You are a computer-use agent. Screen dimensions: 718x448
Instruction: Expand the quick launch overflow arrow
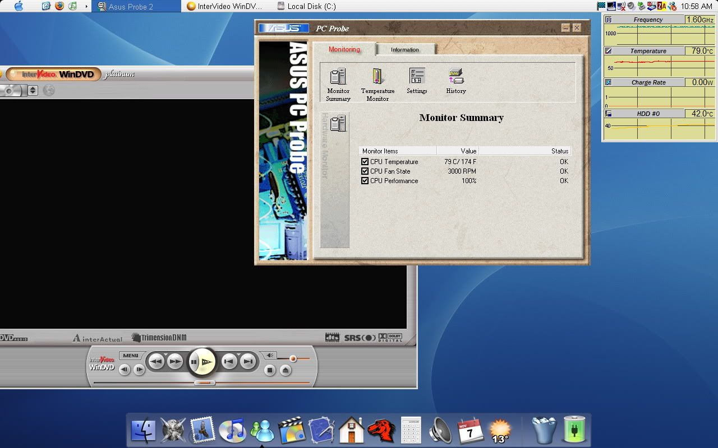click(x=86, y=7)
